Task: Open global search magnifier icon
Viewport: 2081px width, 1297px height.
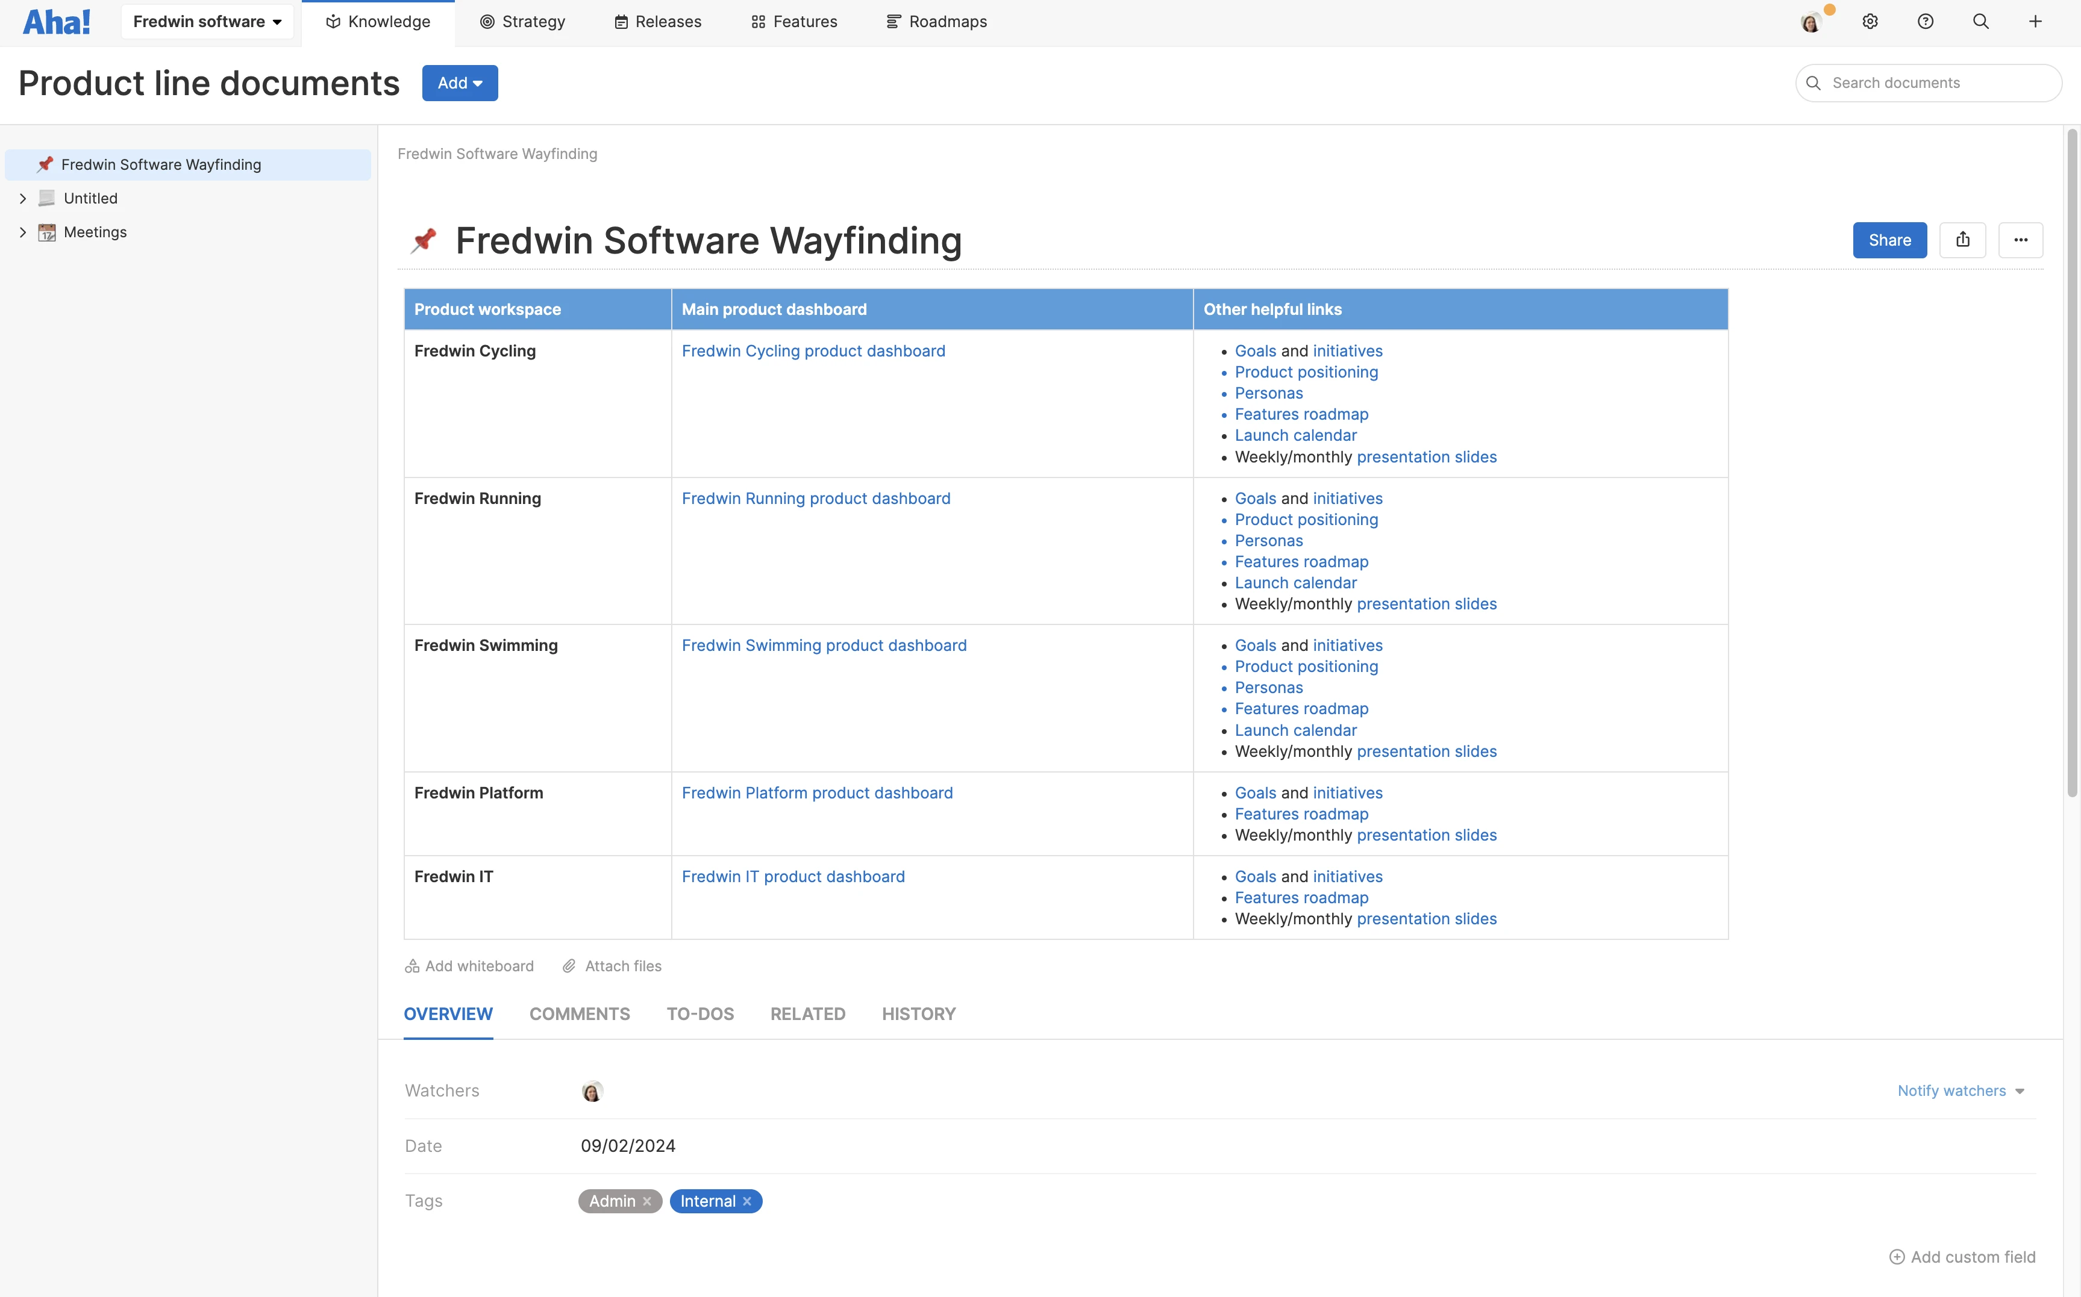Action: (x=1980, y=22)
